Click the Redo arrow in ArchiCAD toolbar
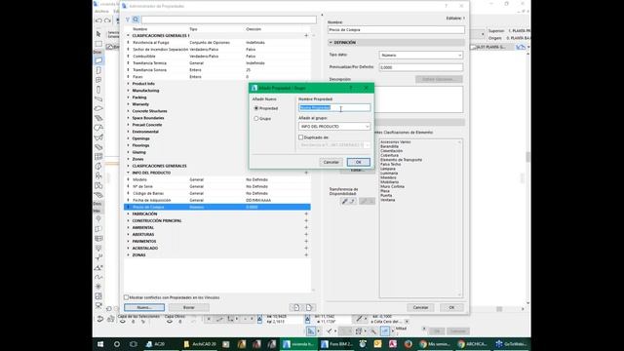 tap(107, 20)
